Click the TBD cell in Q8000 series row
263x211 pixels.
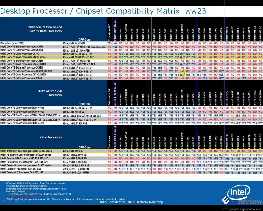(182, 57)
